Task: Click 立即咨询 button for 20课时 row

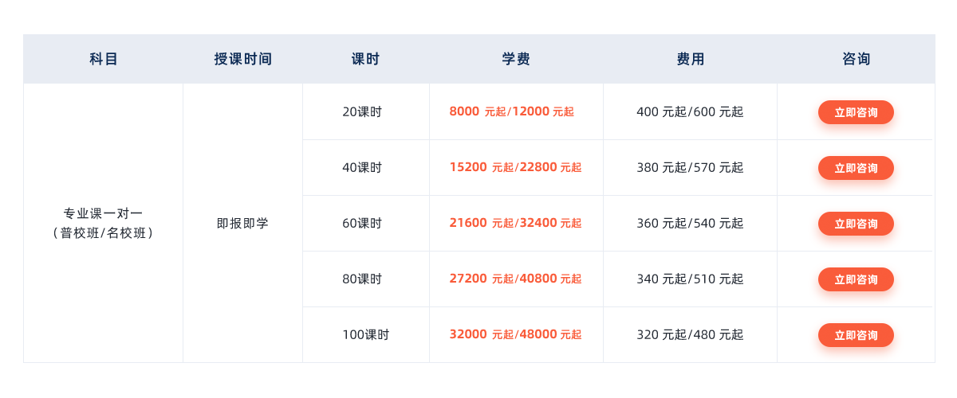Action: point(856,112)
